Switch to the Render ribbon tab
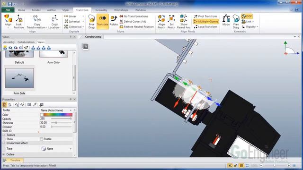Image resolution: width=303 pixels, height=170 pixels. pyautogui.click(x=36, y=10)
